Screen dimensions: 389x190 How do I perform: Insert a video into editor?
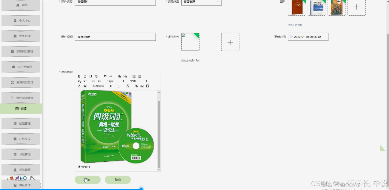147,86
